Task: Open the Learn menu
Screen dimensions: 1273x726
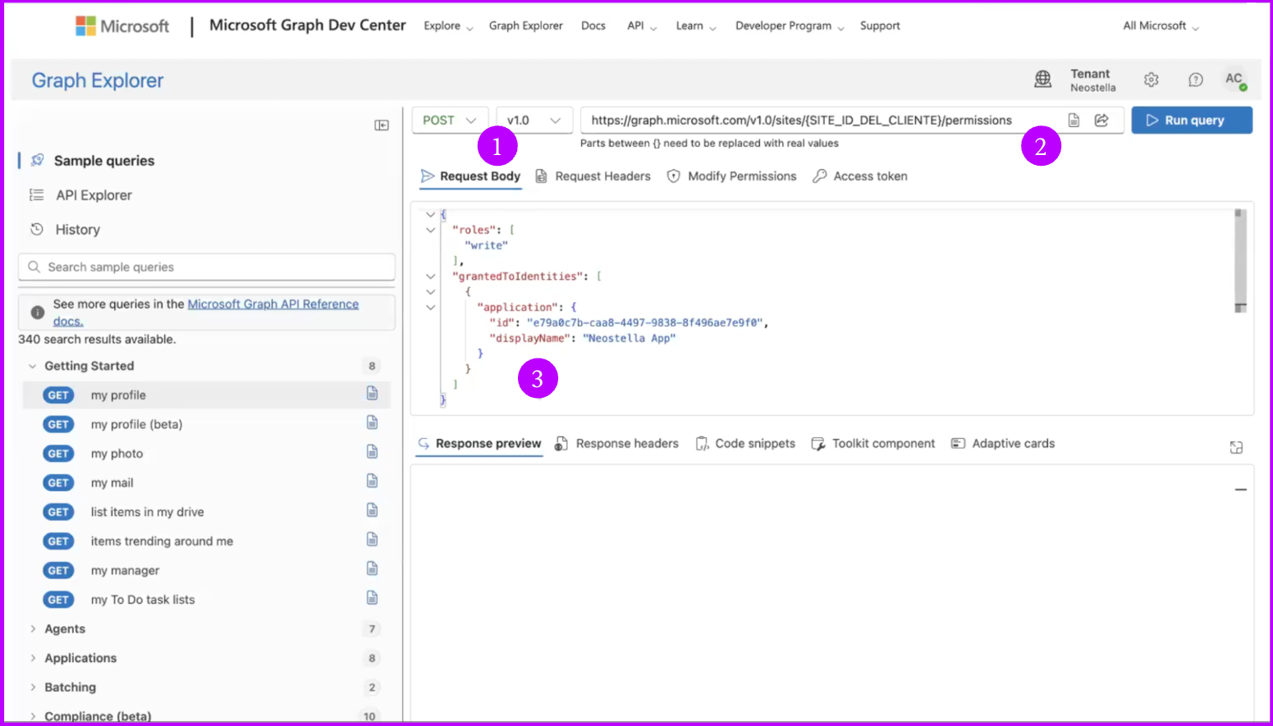Action: [696, 26]
